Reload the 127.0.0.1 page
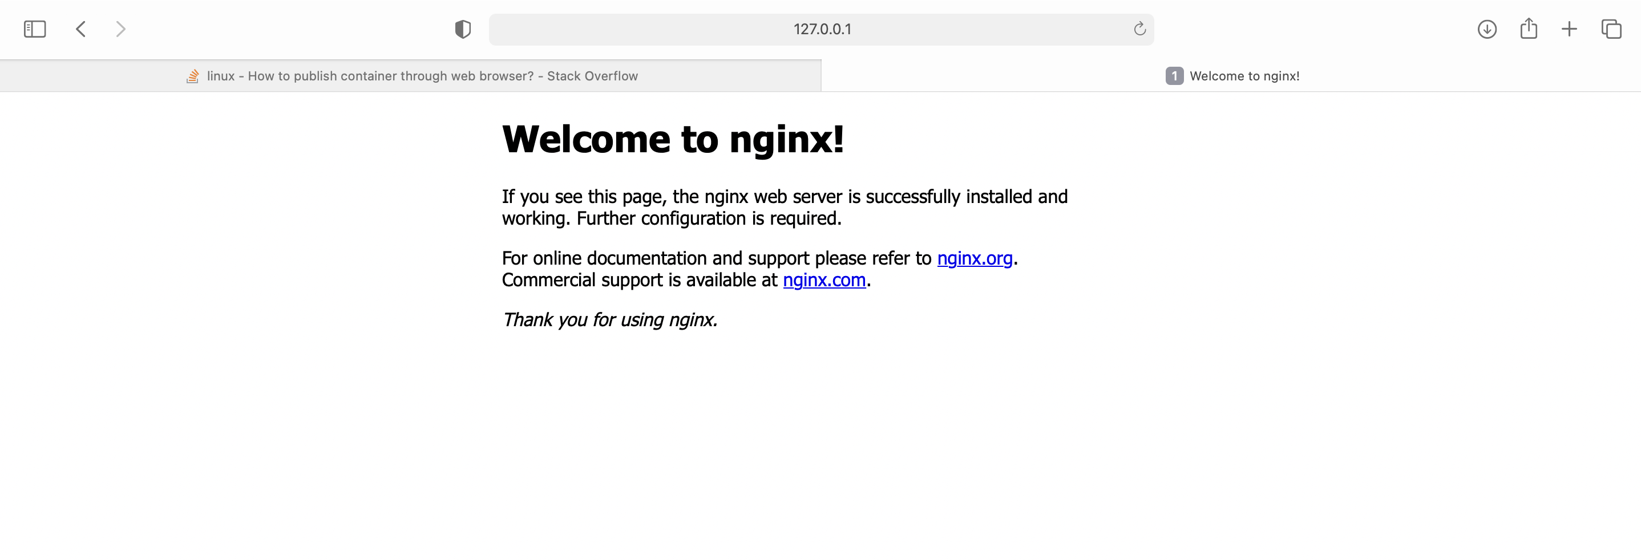This screenshot has width=1641, height=560. [1139, 29]
